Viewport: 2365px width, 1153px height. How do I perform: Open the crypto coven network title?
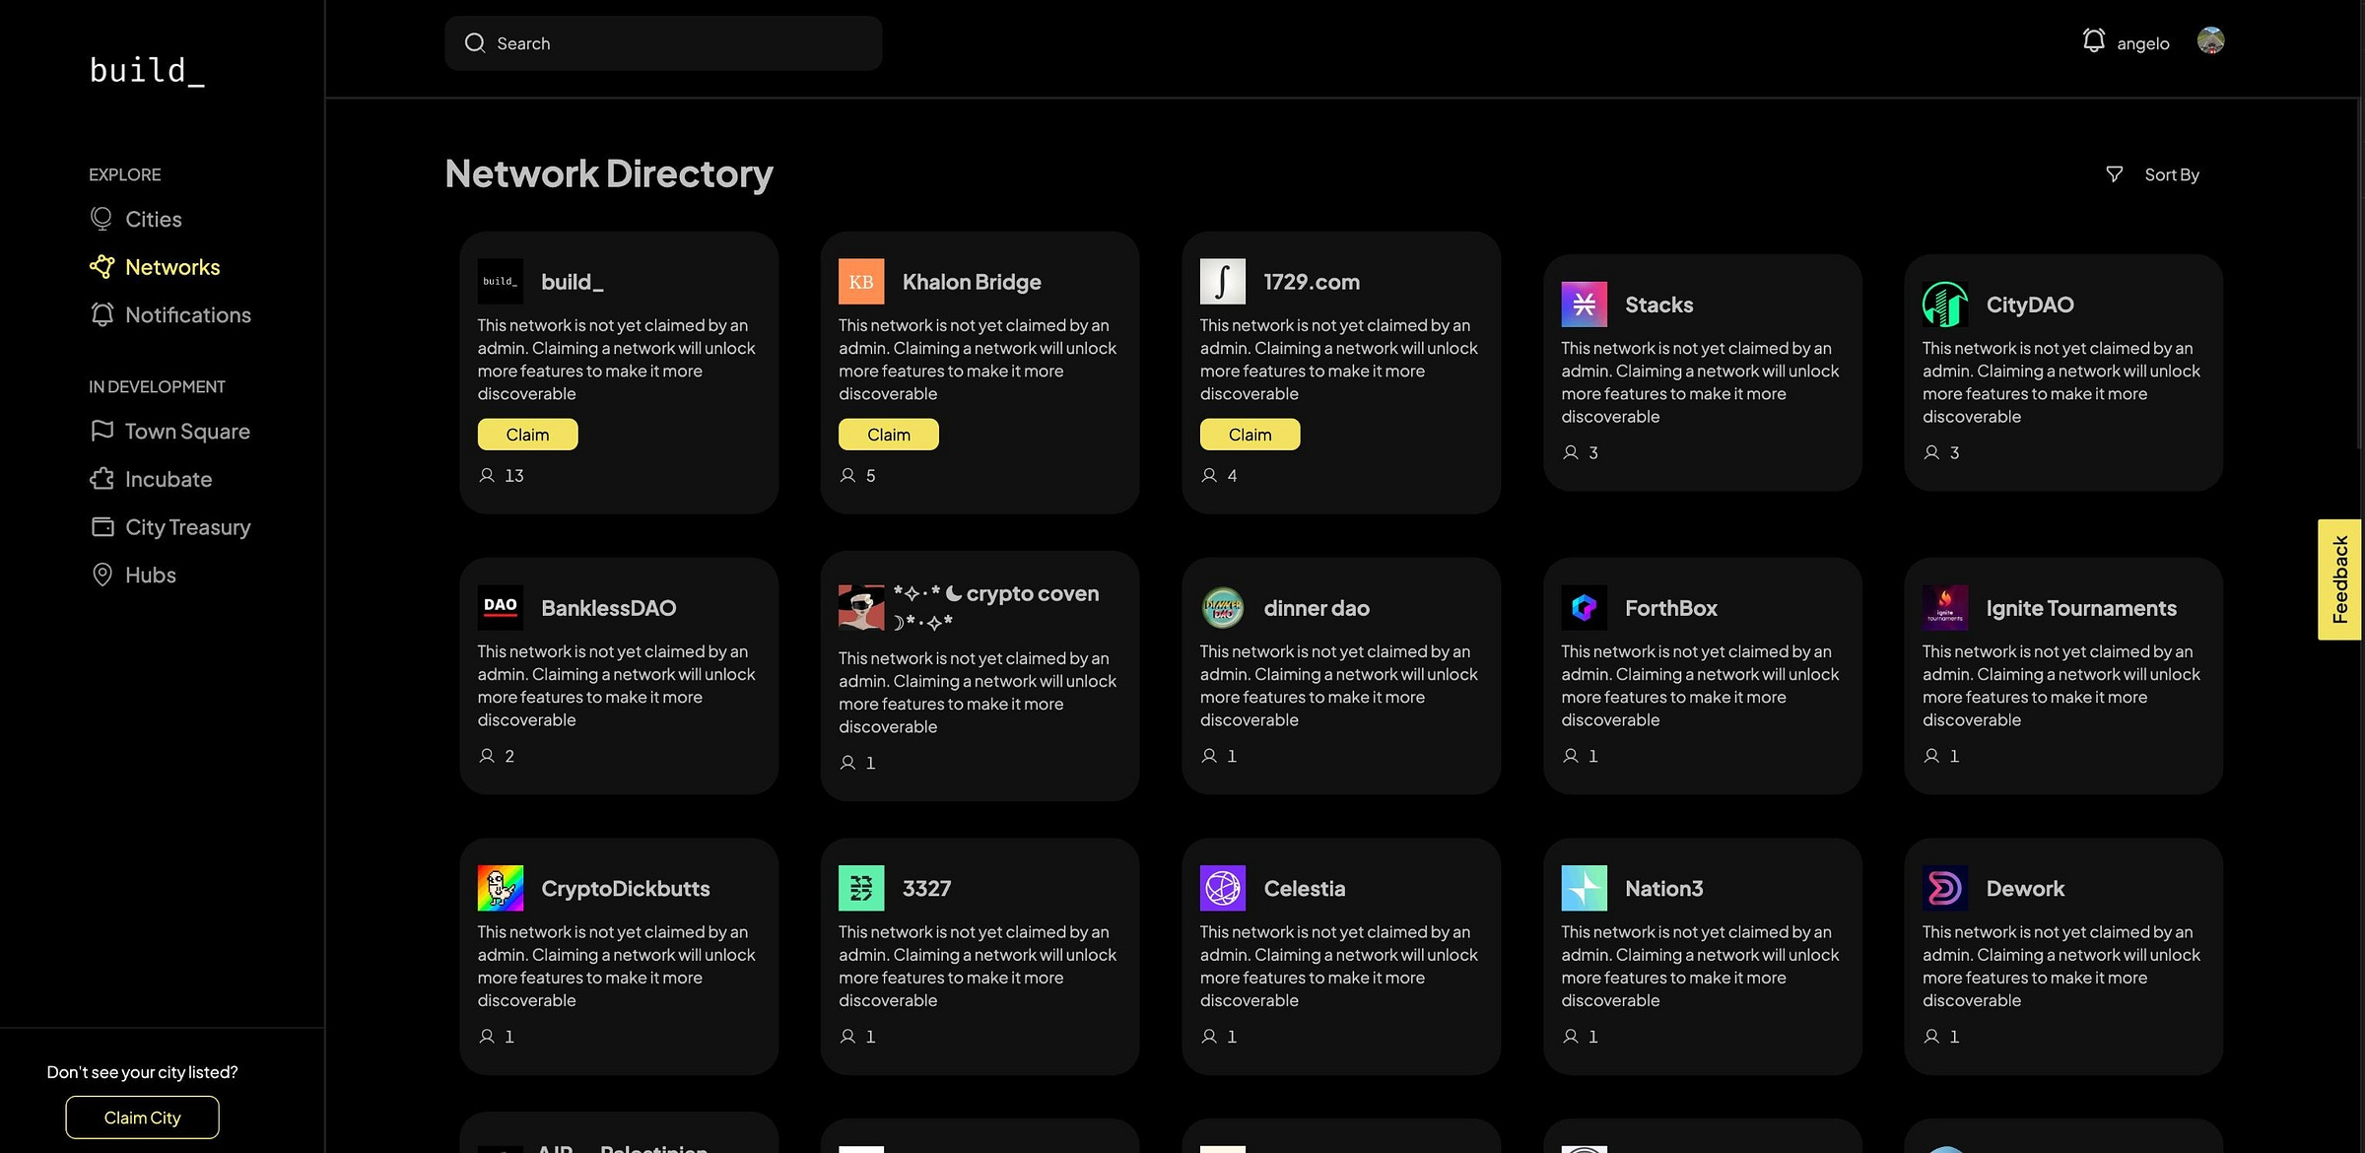pos(996,607)
